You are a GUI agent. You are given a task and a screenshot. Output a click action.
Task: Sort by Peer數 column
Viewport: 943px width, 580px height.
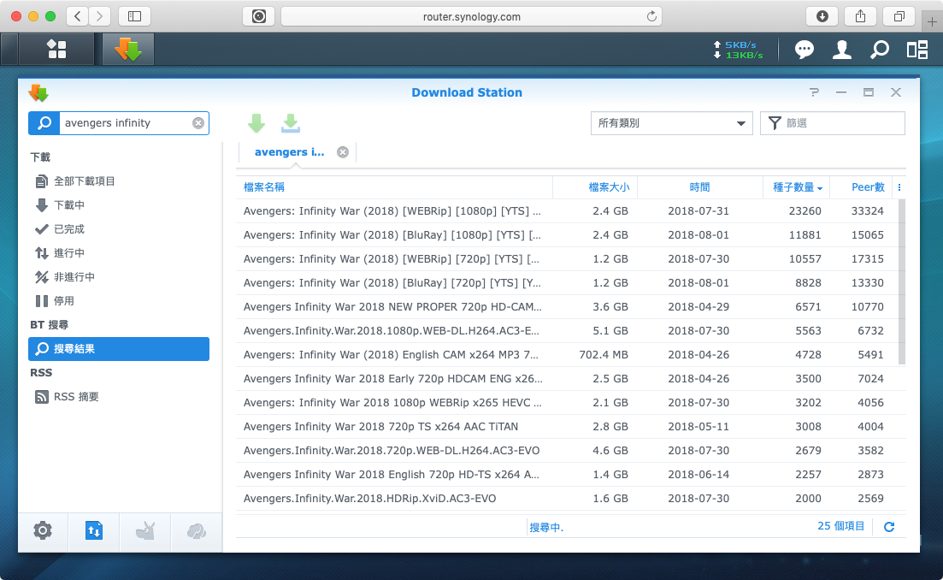click(x=861, y=187)
